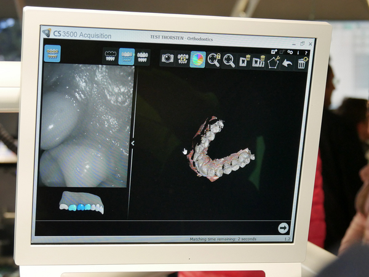Click the swap jaws icon

[183, 59]
